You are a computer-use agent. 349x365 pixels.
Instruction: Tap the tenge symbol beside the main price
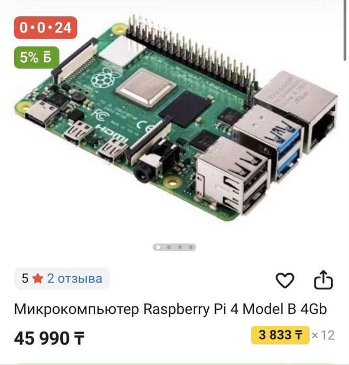pyautogui.click(x=79, y=339)
